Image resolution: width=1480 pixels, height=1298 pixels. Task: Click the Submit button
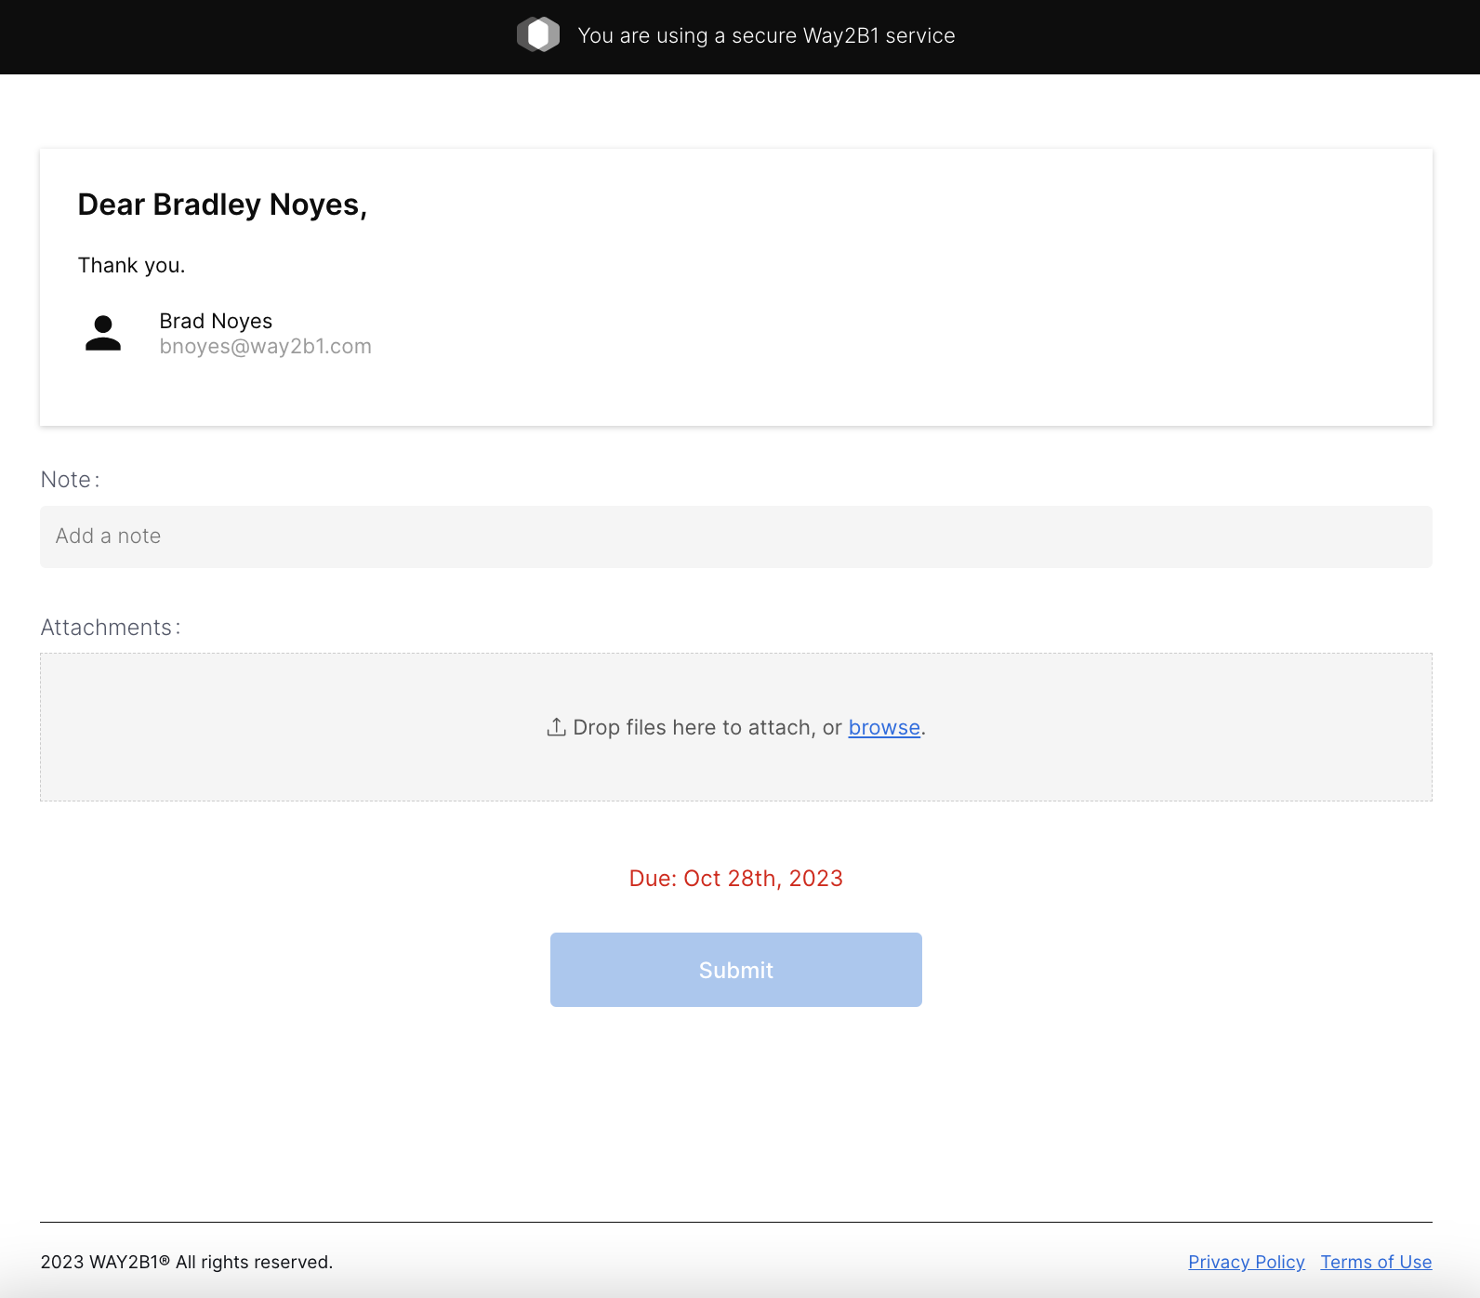click(x=735, y=970)
